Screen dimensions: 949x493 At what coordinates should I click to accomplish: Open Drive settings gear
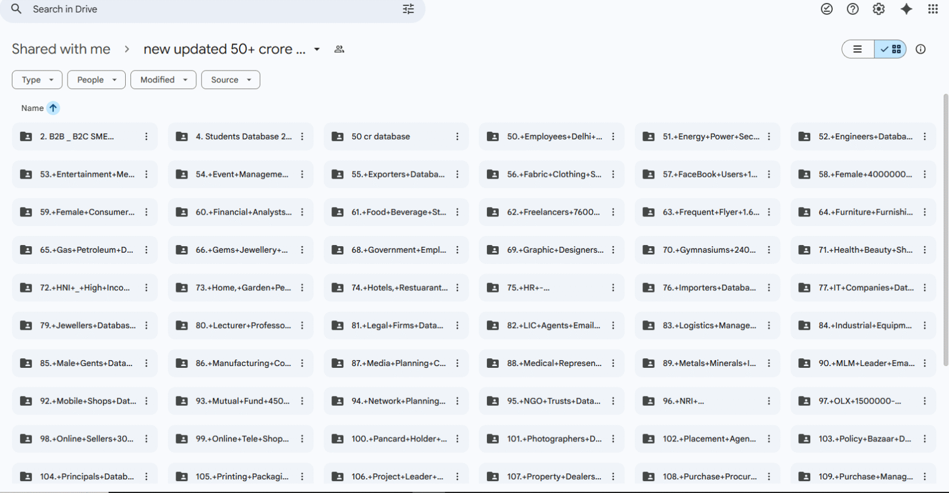point(878,9)
